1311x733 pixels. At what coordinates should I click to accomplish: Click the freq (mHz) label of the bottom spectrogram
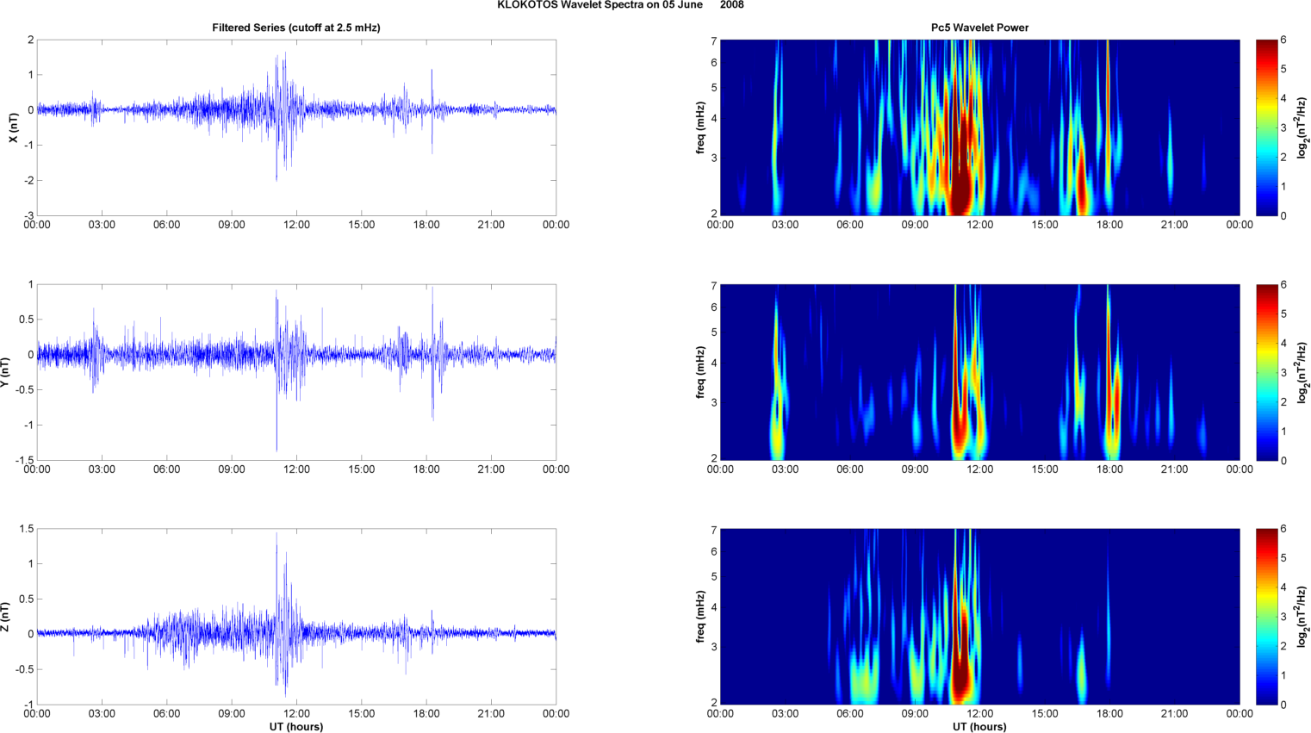pos(701,617)
